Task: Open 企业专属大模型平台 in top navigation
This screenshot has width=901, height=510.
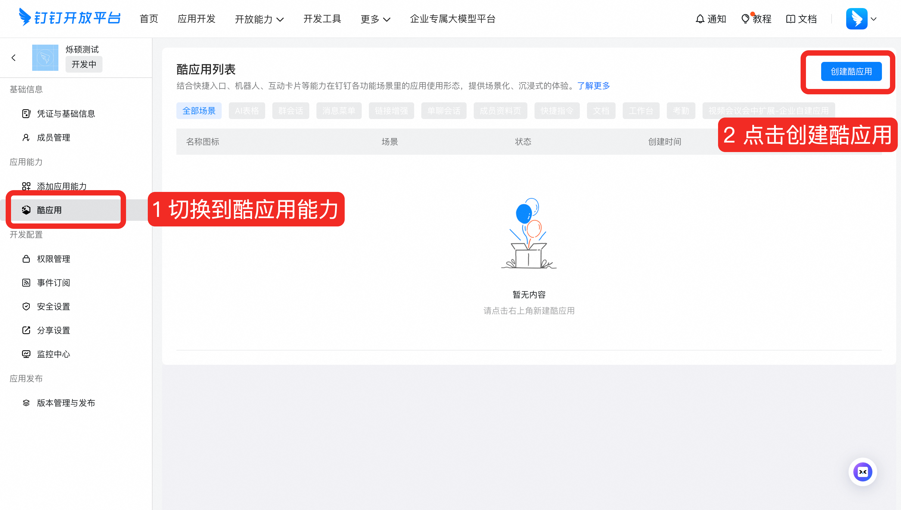Action: click(453, 19)
